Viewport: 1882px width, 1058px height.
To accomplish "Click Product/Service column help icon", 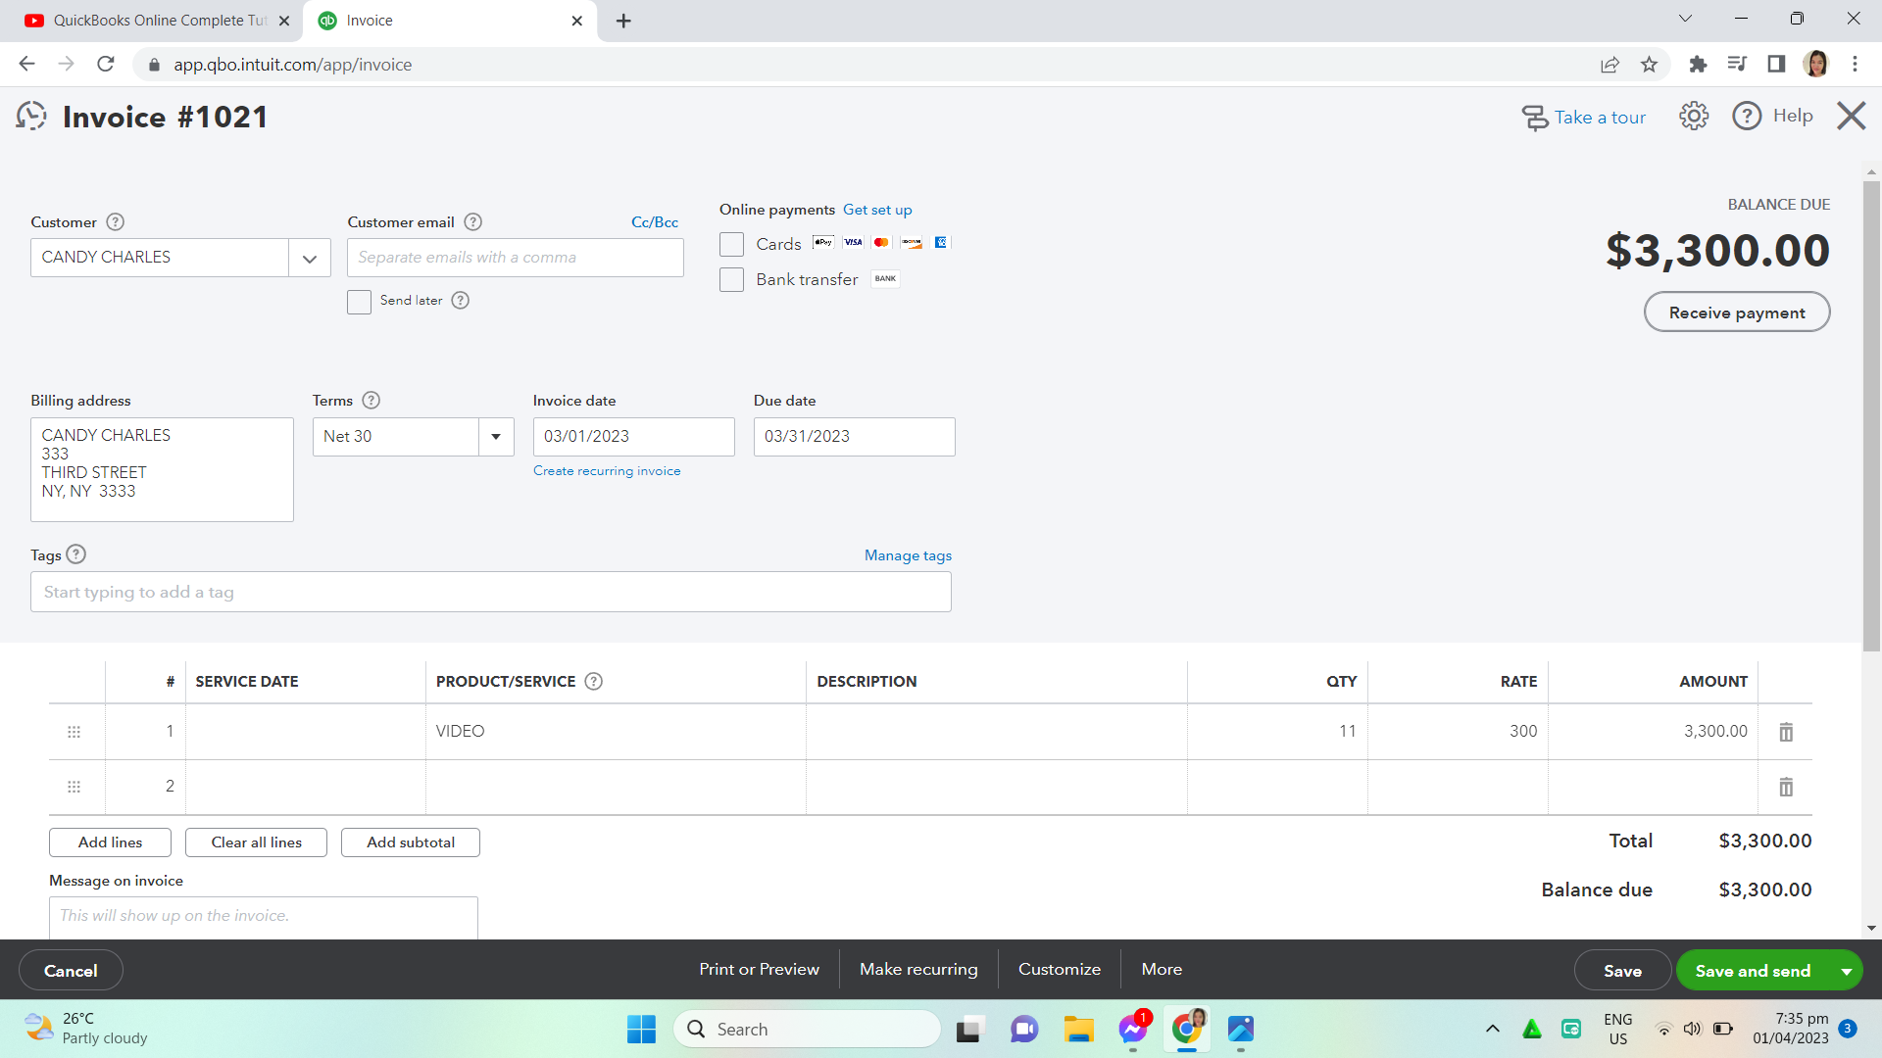I will coord(593,682).
